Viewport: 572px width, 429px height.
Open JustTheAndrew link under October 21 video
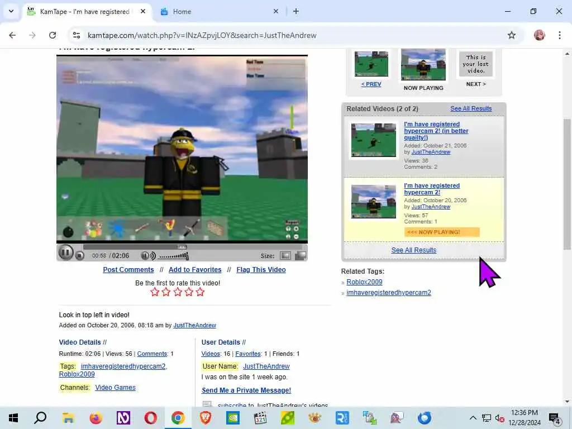431,152
